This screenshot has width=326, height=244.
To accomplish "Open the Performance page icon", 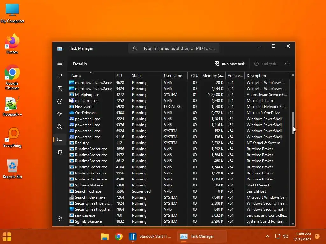I will (x=60, y=89).
